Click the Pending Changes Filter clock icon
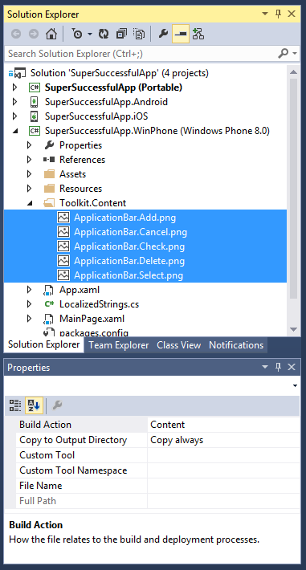The height and width of the screenshot is (570, 306). point(77,35)
